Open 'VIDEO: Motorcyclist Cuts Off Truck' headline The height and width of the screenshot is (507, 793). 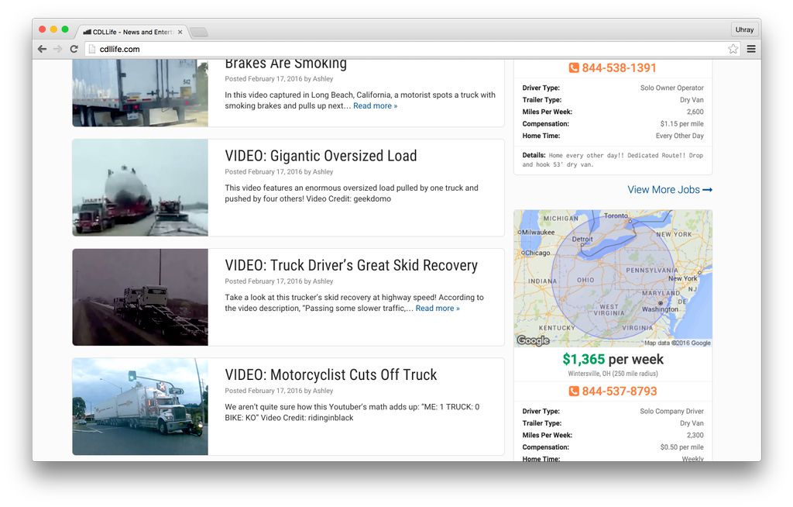(331, 374)
